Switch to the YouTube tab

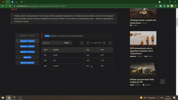point(3,2)
